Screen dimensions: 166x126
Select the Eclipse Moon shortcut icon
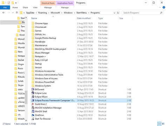pos(33,97)
